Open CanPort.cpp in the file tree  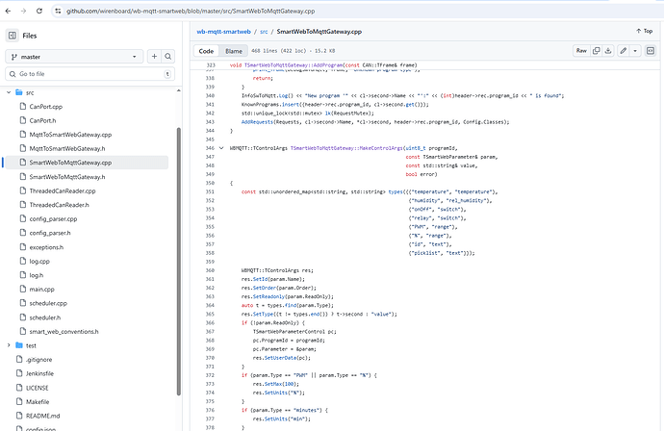(46, 107)
